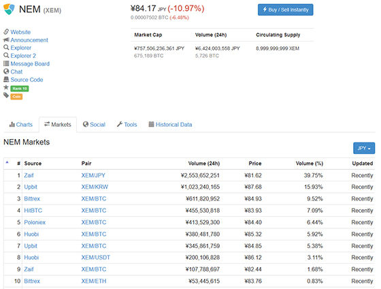Open the Historical Data tab
Screen dimensions: 381x289
[x=170, y=125]
